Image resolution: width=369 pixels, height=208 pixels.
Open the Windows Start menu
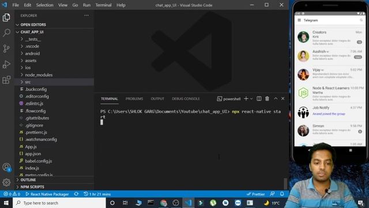pyautogui.click(x=6, y=203)
